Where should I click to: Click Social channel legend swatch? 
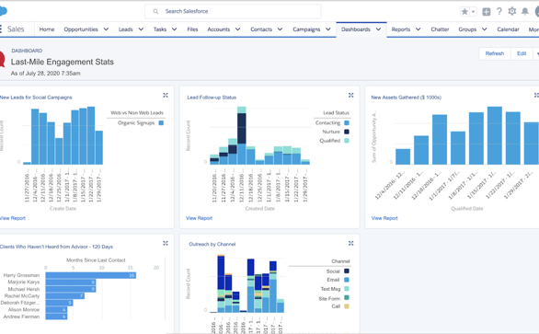[x=347, y=271]
